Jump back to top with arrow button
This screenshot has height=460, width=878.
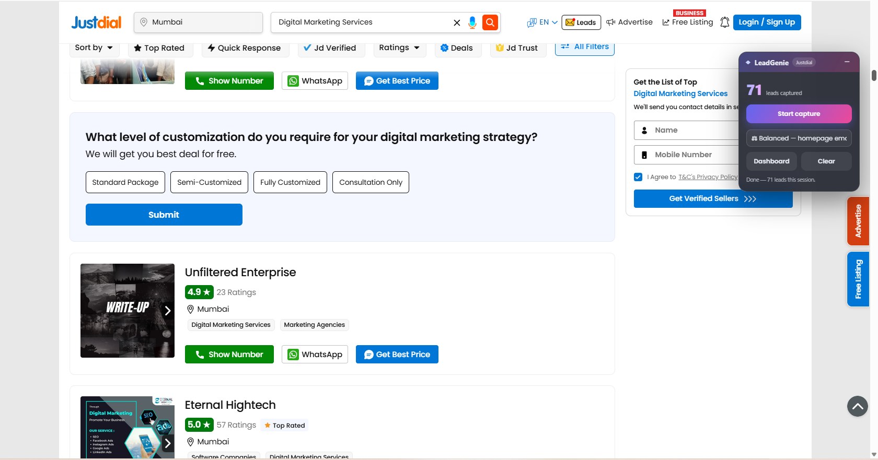857,406
